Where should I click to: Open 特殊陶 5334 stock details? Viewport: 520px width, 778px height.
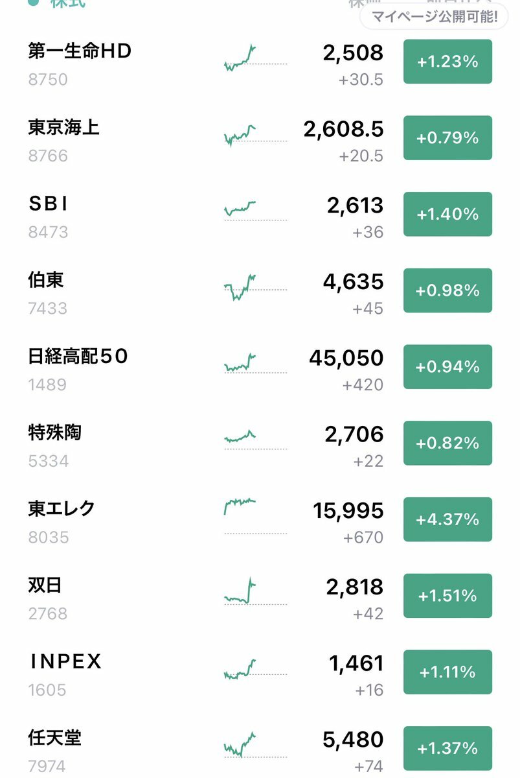pos(260,444)
